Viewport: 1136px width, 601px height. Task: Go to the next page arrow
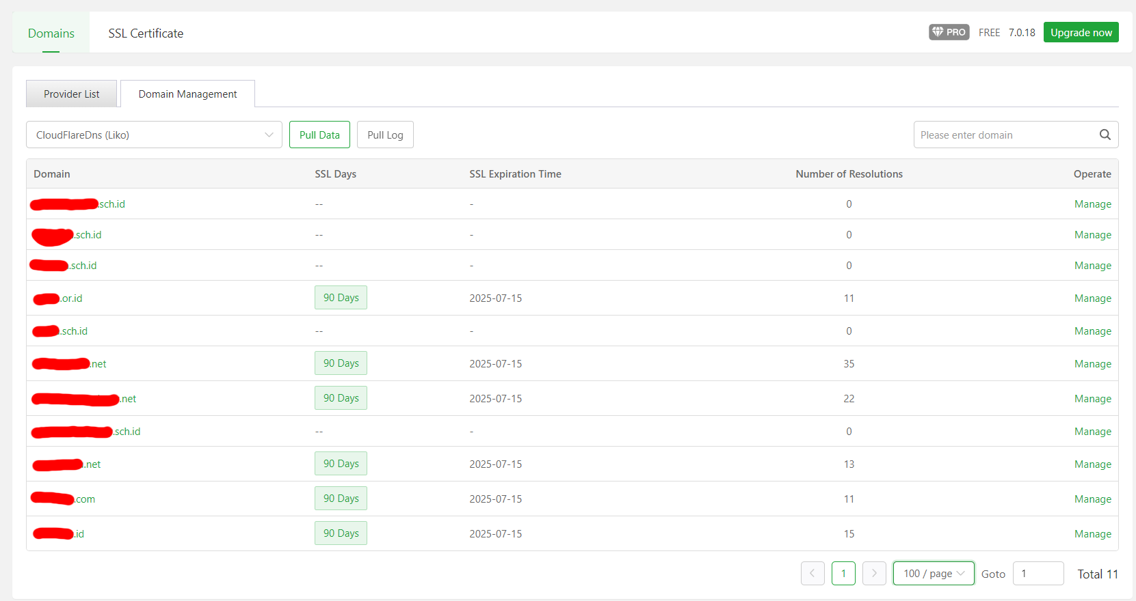pos(874,574)
